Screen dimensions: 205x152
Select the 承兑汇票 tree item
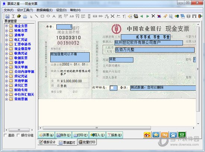click(21, 85)
